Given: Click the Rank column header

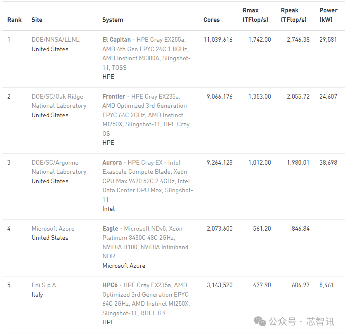Looking at the screenshot, I should coord(14,20).
